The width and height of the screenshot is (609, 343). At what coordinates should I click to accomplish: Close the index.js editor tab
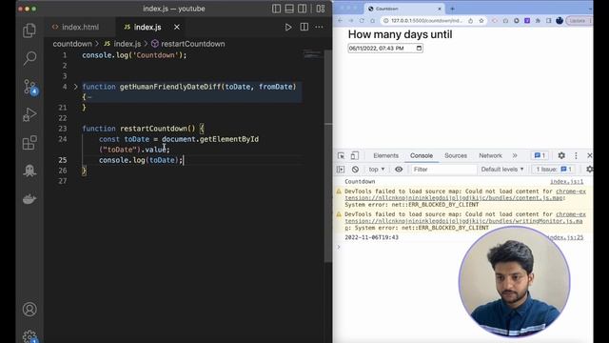click(177, 27)
